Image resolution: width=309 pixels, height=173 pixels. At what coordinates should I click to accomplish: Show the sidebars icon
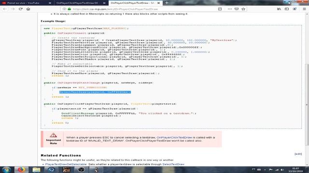[287, 9]
